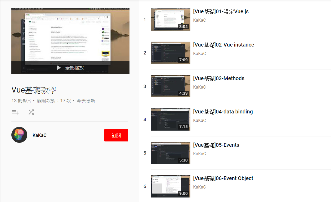Open video title [Vue基礎]03-Methods
Image resolution: width=331 pixels, height=202 pixels.
point(219,79)
